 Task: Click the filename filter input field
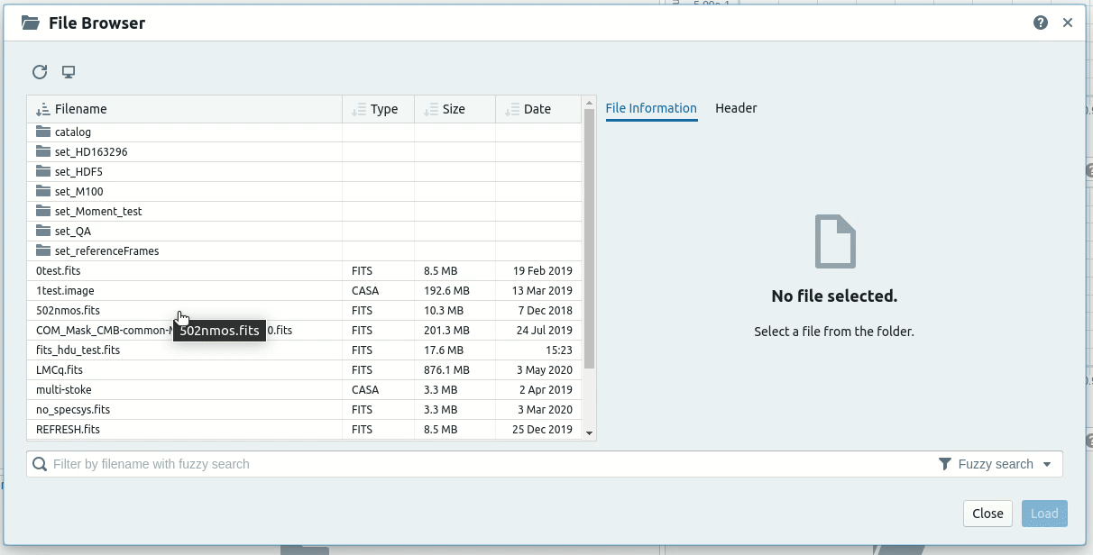[x=361, y=464]
